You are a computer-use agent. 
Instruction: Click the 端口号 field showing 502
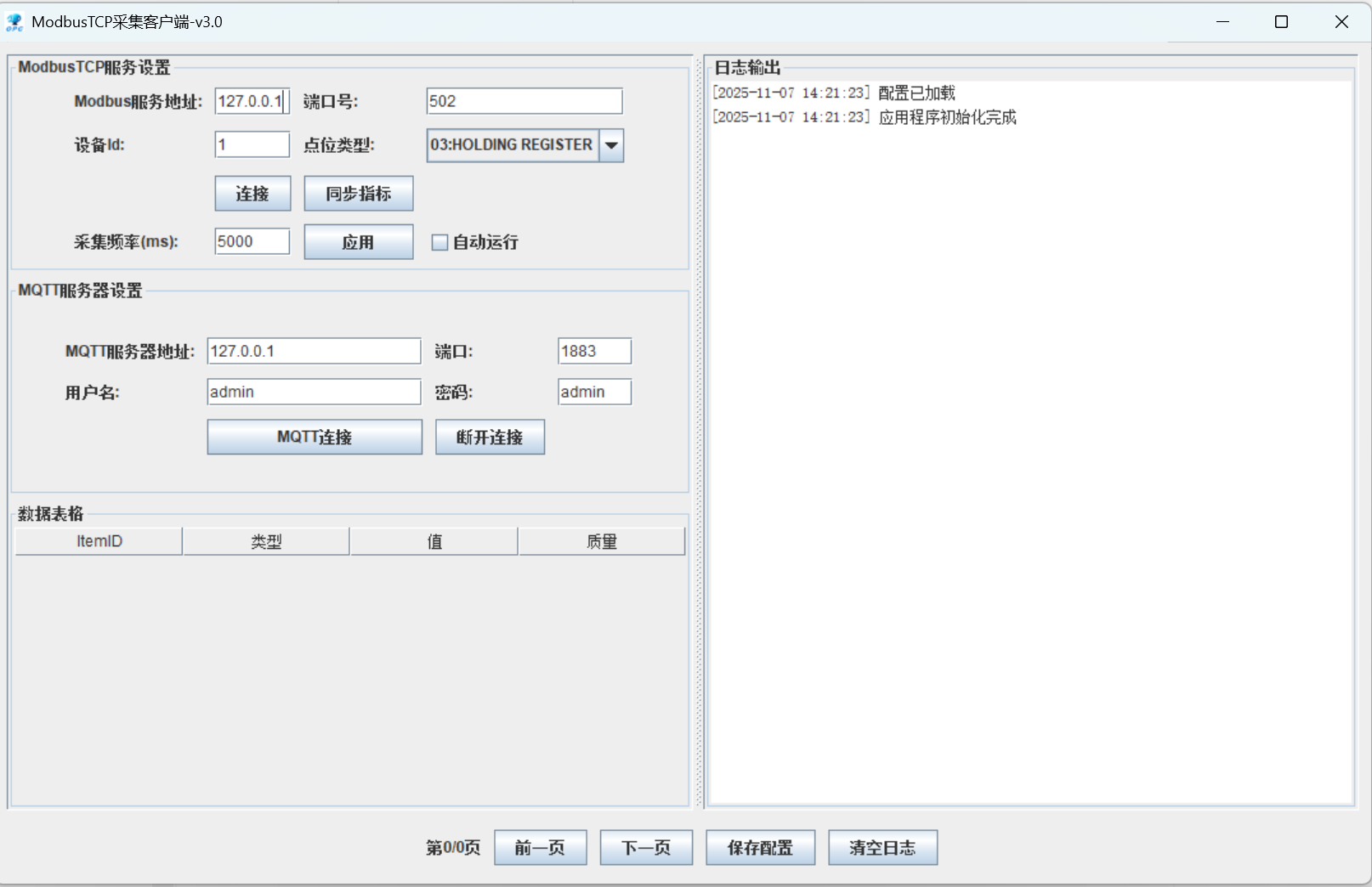click(x=524, y=100)
